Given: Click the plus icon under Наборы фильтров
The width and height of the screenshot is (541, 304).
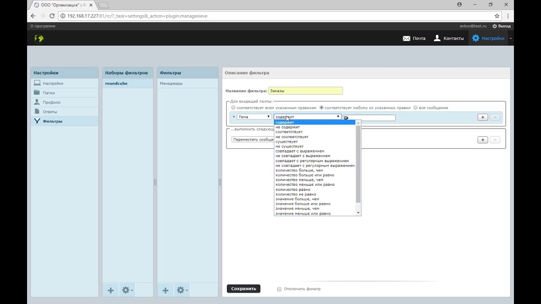Looking at the screenshot, I should tap(111, 290).
